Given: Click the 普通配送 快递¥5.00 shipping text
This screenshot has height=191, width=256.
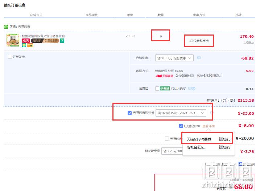Looking at the screenshot, I should [169, 71].
